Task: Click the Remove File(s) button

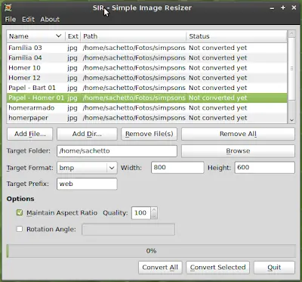Action: point(149,134)
